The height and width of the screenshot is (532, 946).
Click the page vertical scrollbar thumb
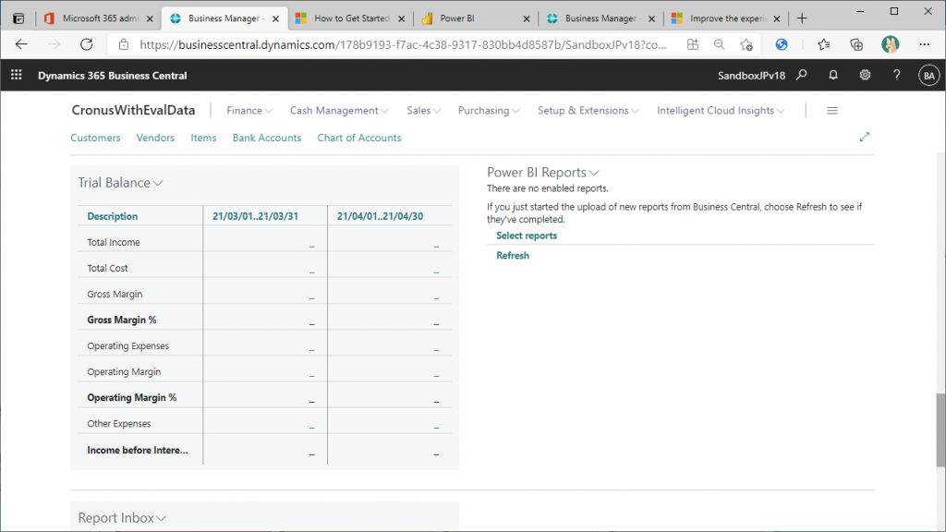tap(940, 429)
